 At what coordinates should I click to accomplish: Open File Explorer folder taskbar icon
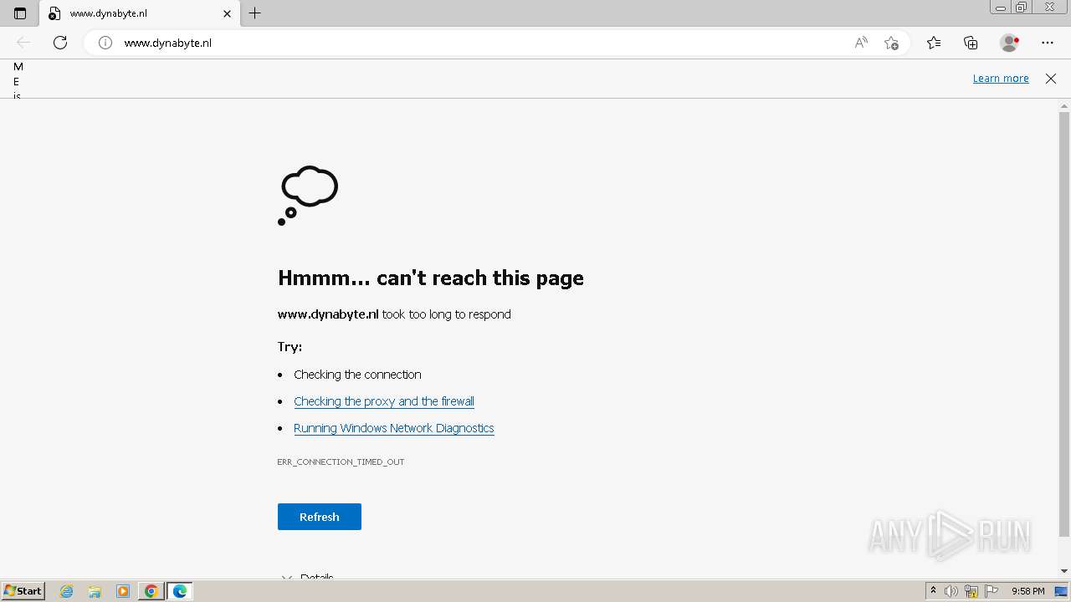click(x=95, y=591)
